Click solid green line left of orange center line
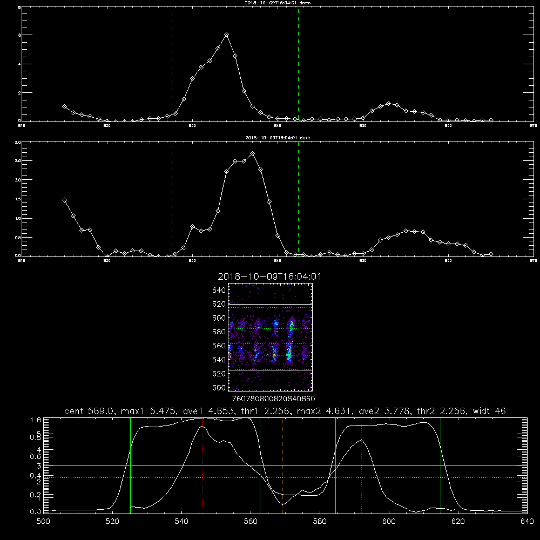Viewport: 540px width, 540px height. click(260, 465)
